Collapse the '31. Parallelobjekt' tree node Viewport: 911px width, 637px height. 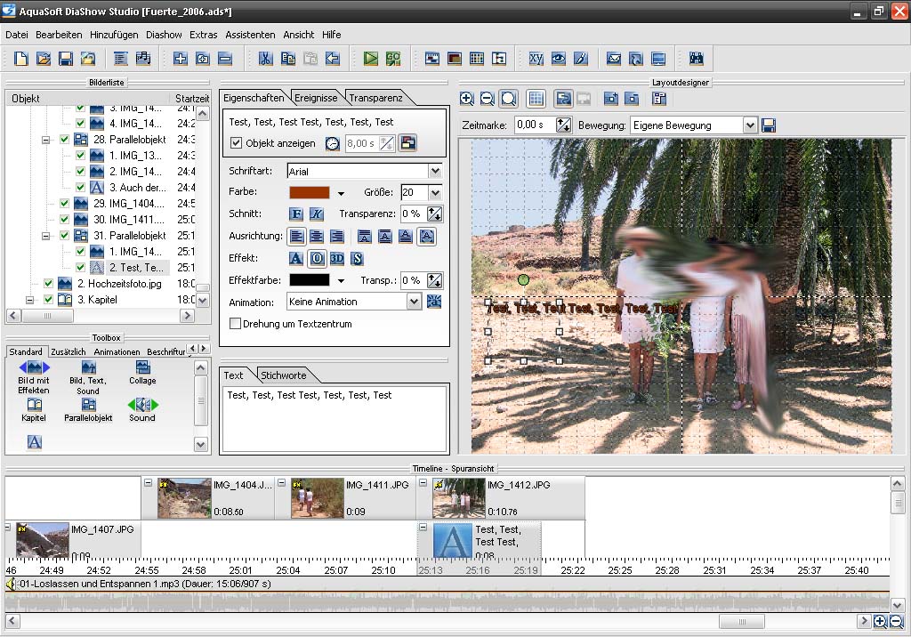coord(46,236)
